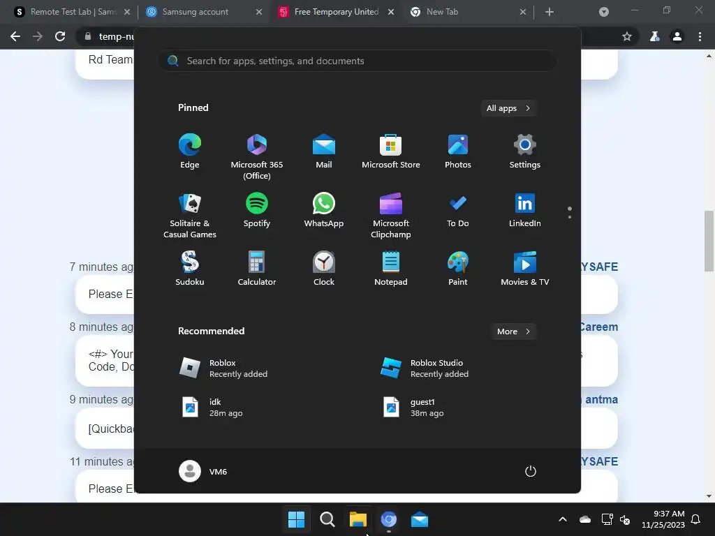Click the next pinned page dot
The height and width of the screenshot is (536, 715).
(x=570, y=217)
